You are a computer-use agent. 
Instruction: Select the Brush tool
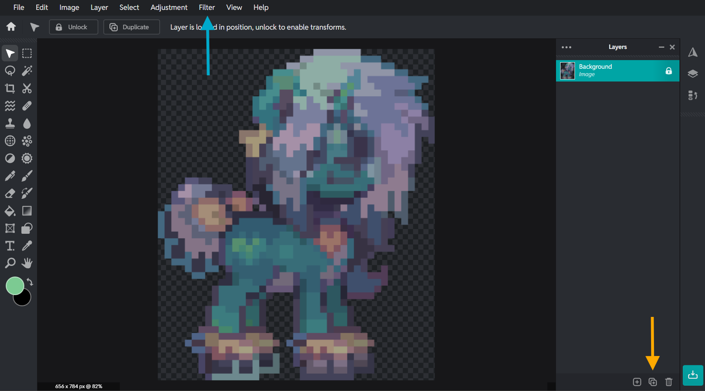tap(27, 176)
